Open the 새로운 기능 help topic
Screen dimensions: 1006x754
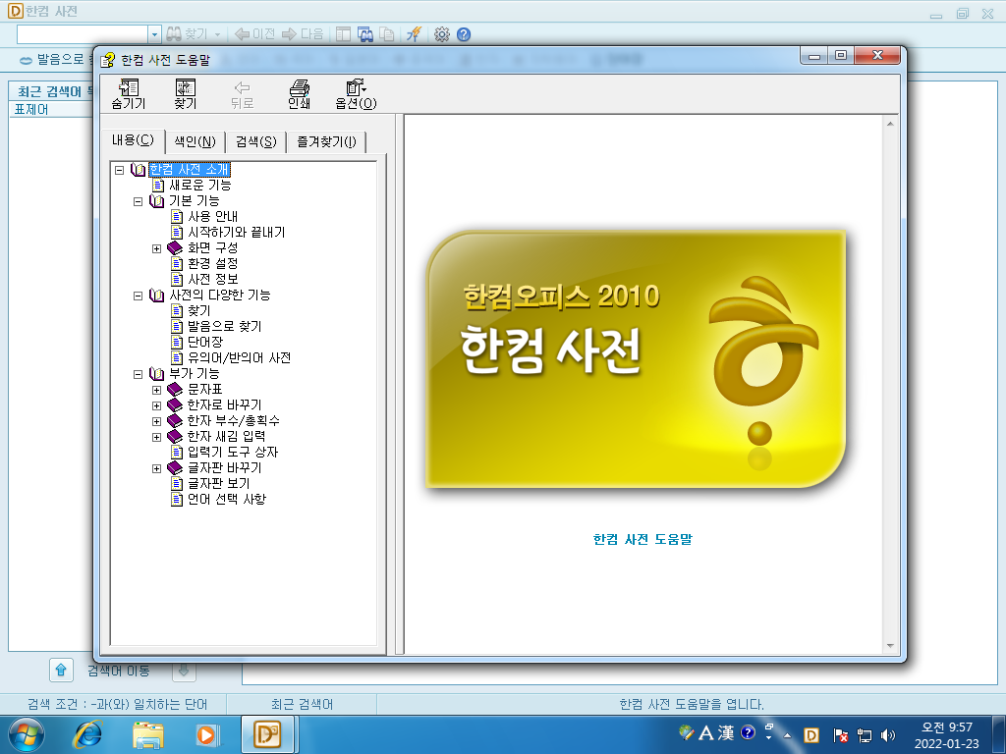tap(199, 186)
